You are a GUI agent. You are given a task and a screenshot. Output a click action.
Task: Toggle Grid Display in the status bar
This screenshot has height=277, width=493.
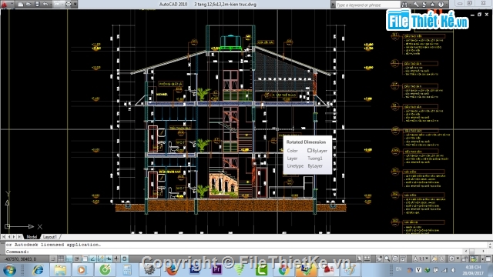pos(61,259)
